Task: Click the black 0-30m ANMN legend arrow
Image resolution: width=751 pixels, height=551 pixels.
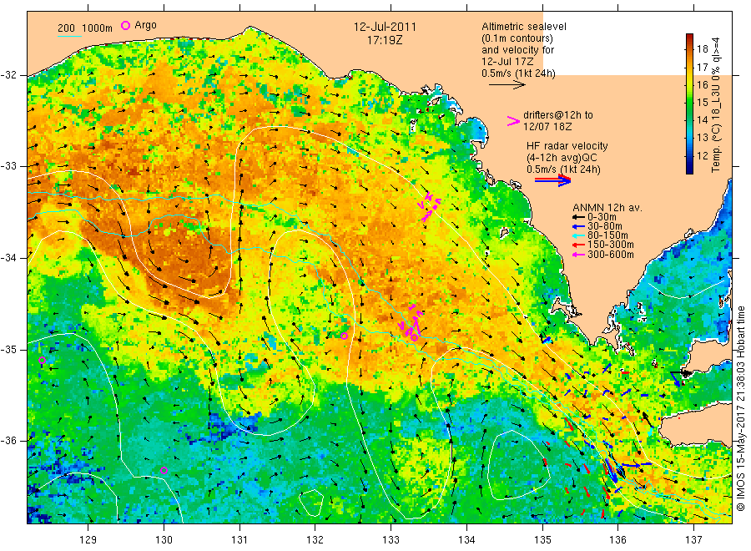Action: point(578,217)
